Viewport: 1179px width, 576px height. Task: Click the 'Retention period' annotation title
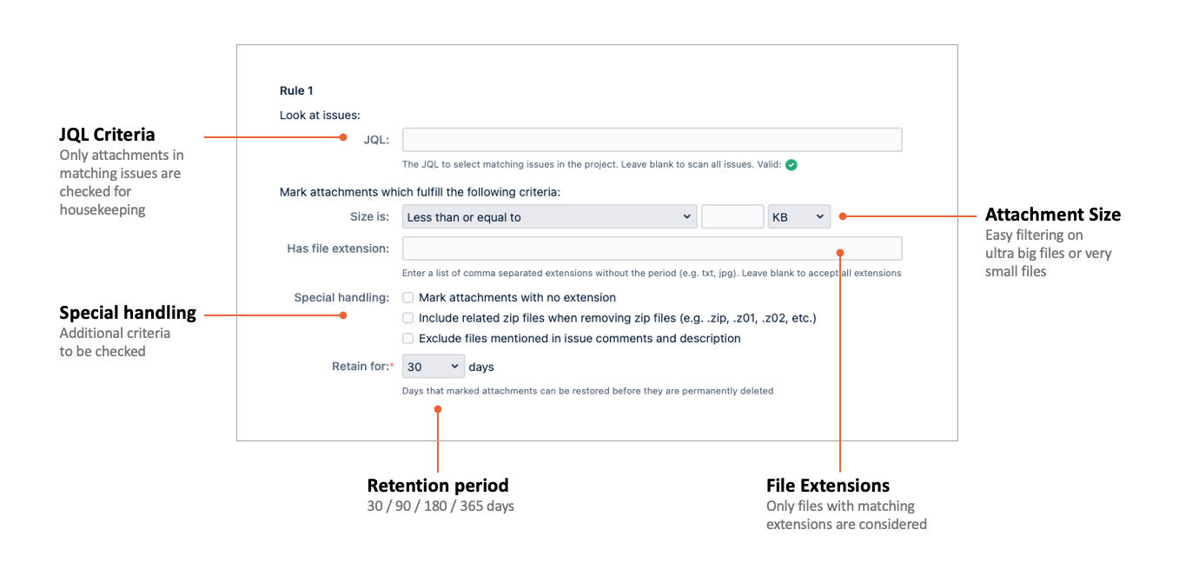(x=438, y=486)
